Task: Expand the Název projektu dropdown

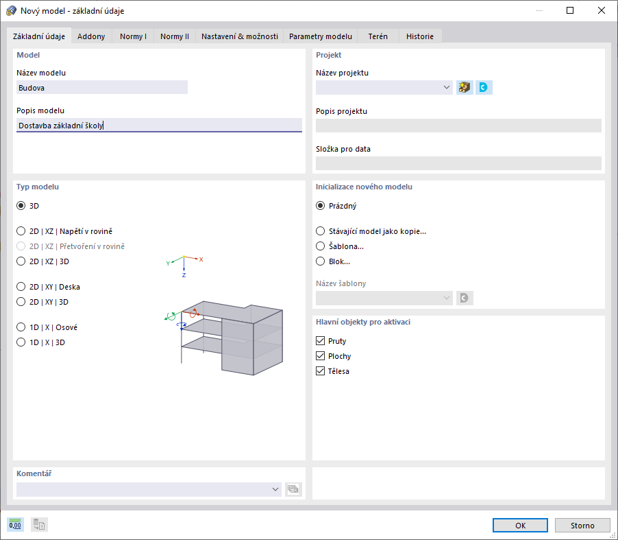Action: coord(447,87)
